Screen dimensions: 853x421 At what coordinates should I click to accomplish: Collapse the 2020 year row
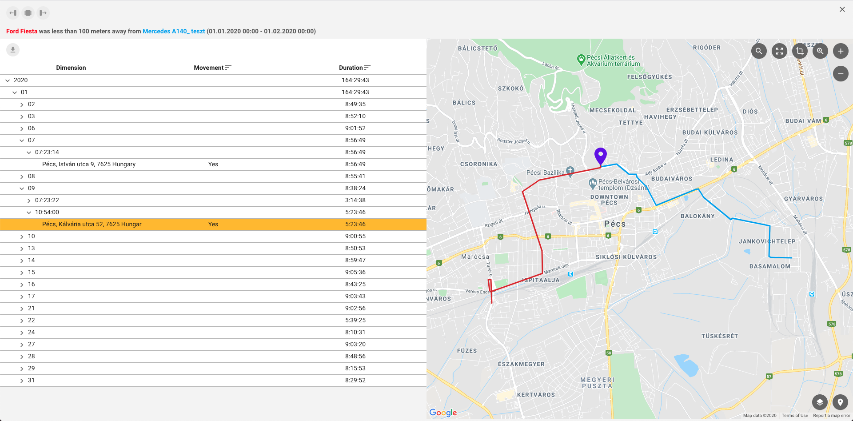click(8, 80)
